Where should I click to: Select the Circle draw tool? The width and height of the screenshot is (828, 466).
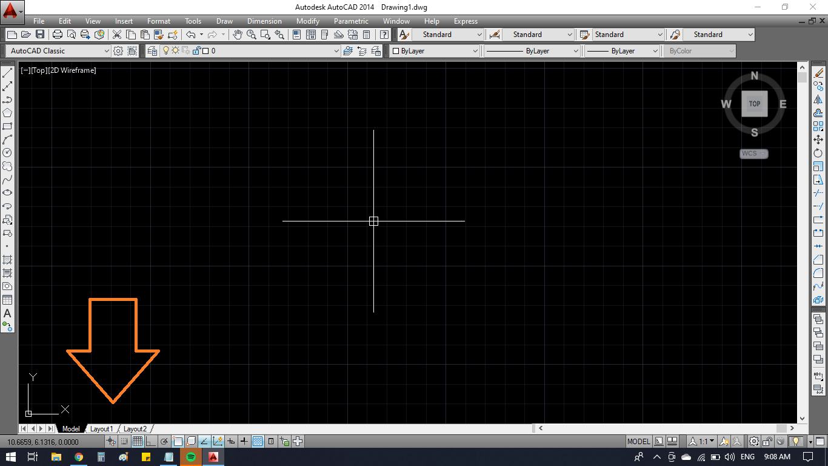(x=7, y=153)
